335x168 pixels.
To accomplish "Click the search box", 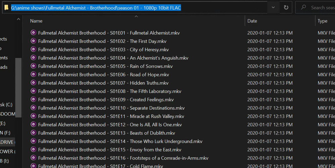I will pyautogui.click(x=315, y=7).
